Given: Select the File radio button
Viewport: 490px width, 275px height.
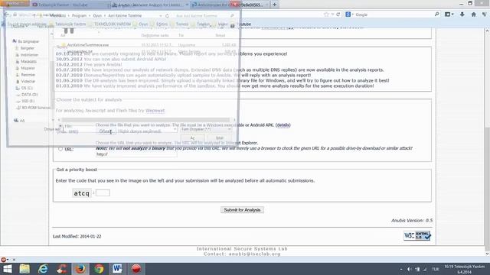Looking at the screenshot, I should click(60, 126).
